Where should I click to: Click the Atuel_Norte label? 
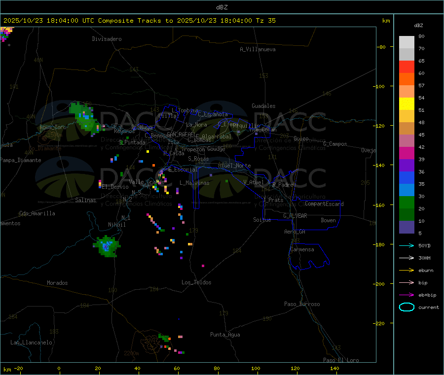[x=234, y=166]
